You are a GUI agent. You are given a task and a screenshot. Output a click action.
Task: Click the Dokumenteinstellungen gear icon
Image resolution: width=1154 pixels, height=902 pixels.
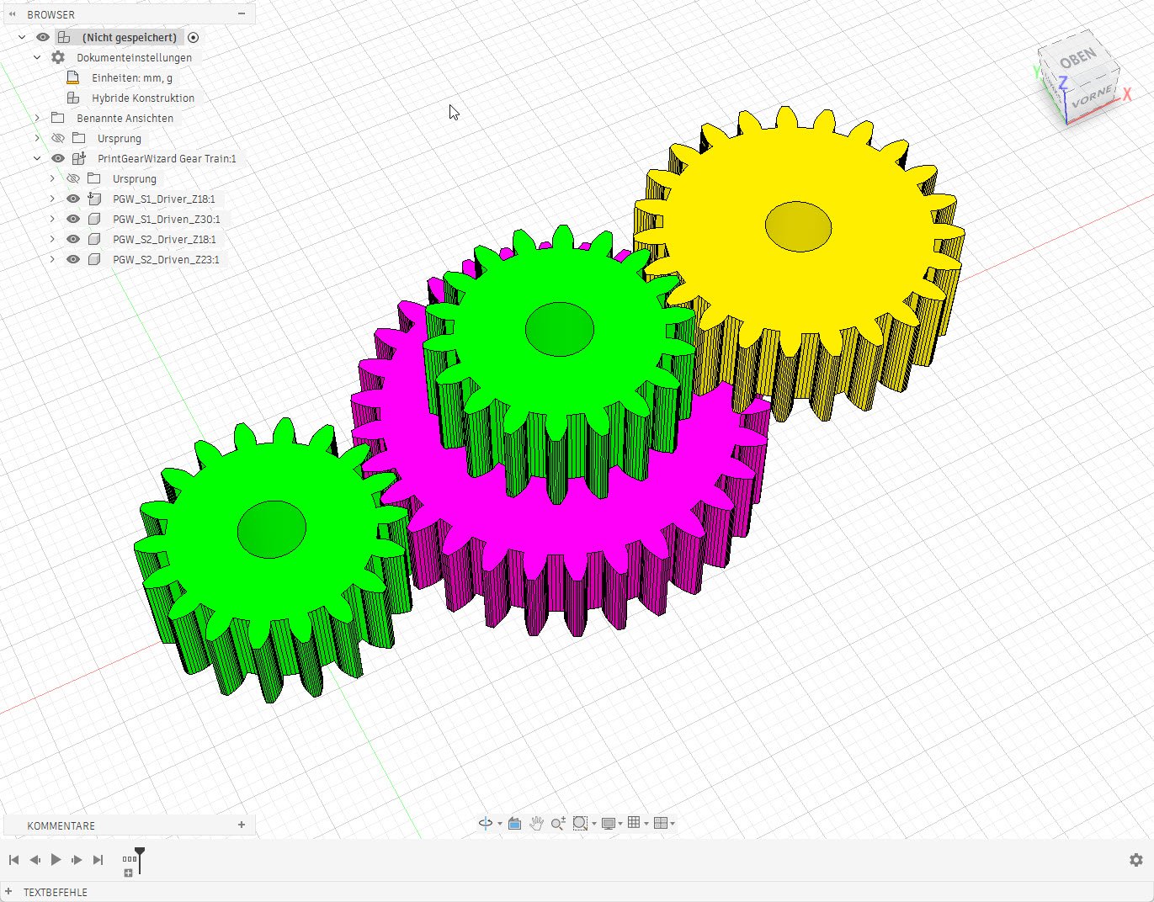coord(58,57)
